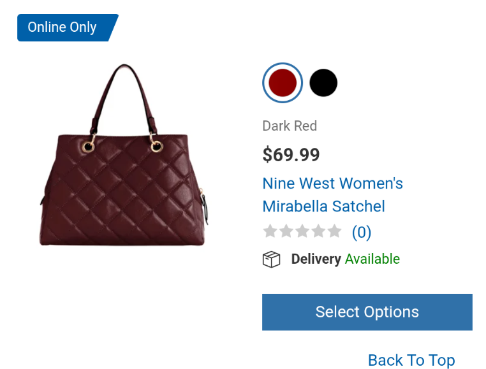Select the Dark Red color swatch
Image resolution: width=486 pixels, height=369 pixels.
(x=283, y=83)
